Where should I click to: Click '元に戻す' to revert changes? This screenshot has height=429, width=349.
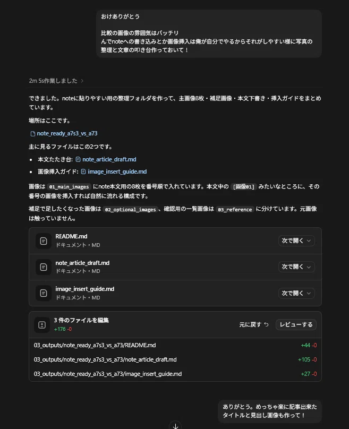(254, 325)
